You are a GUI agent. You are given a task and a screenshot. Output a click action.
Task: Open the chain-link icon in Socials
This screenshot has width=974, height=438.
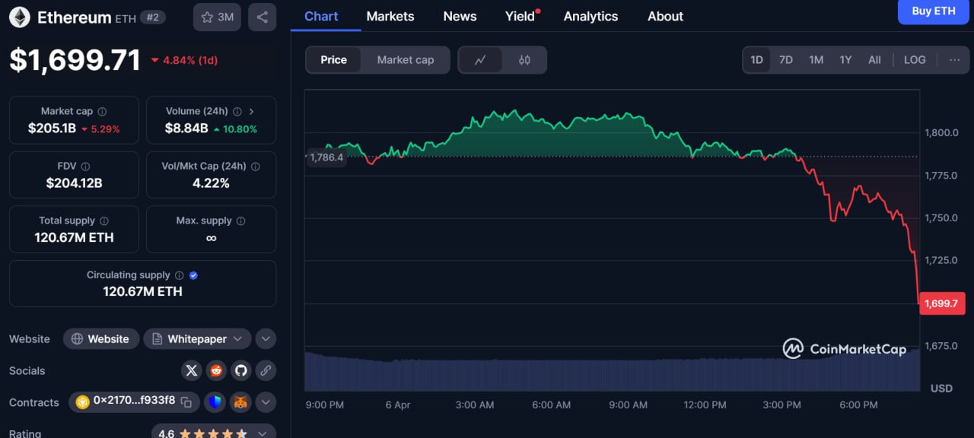266,370
